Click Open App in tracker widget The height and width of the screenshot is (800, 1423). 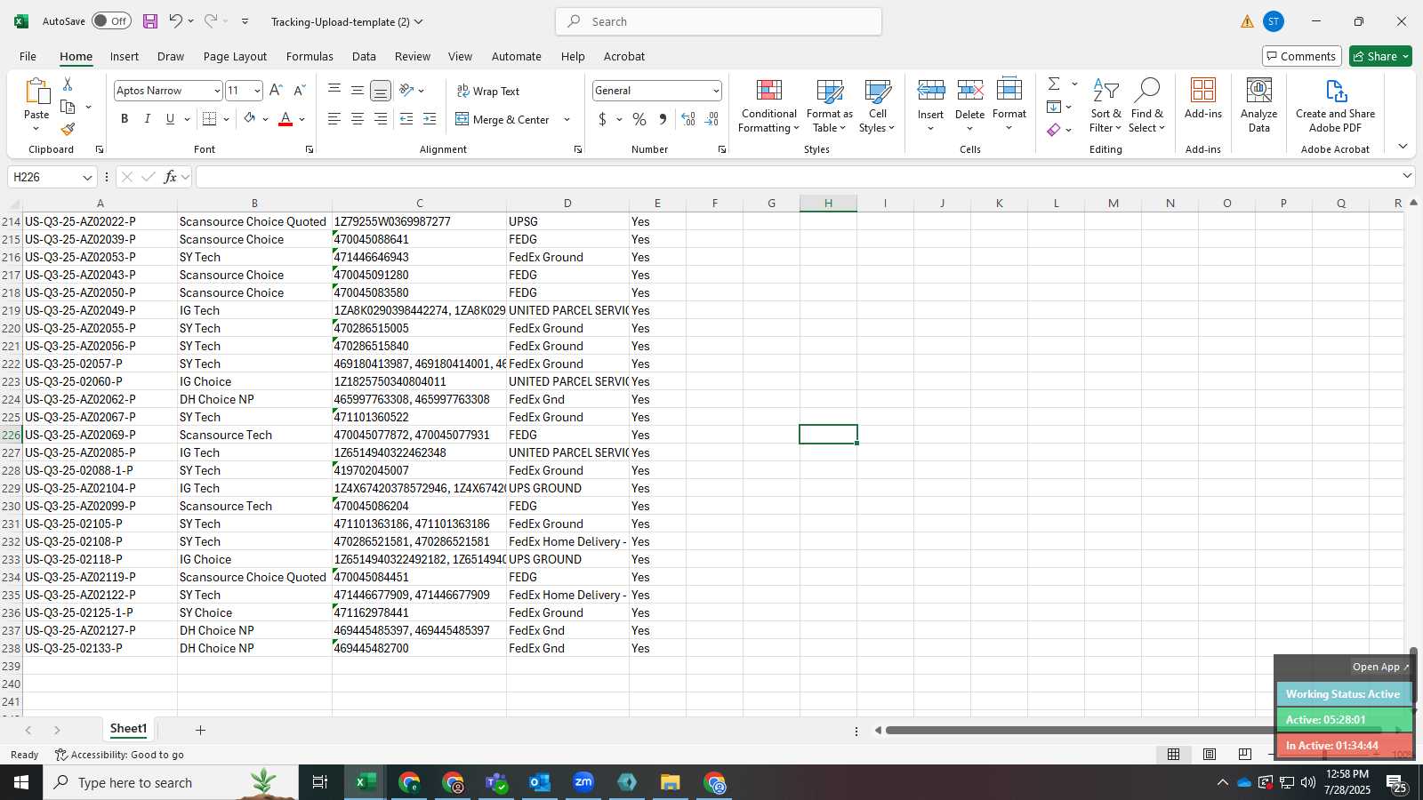[x=1380, y=667]
